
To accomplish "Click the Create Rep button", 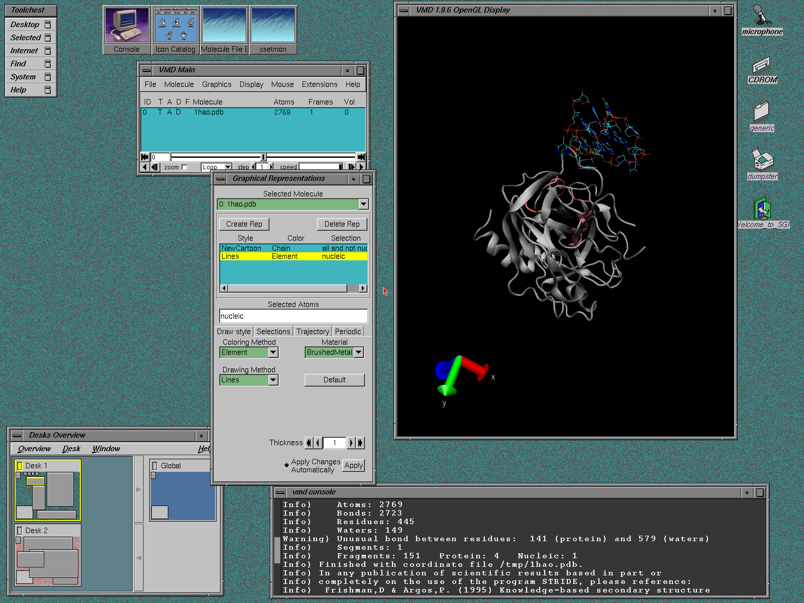I will pos(244,224).
